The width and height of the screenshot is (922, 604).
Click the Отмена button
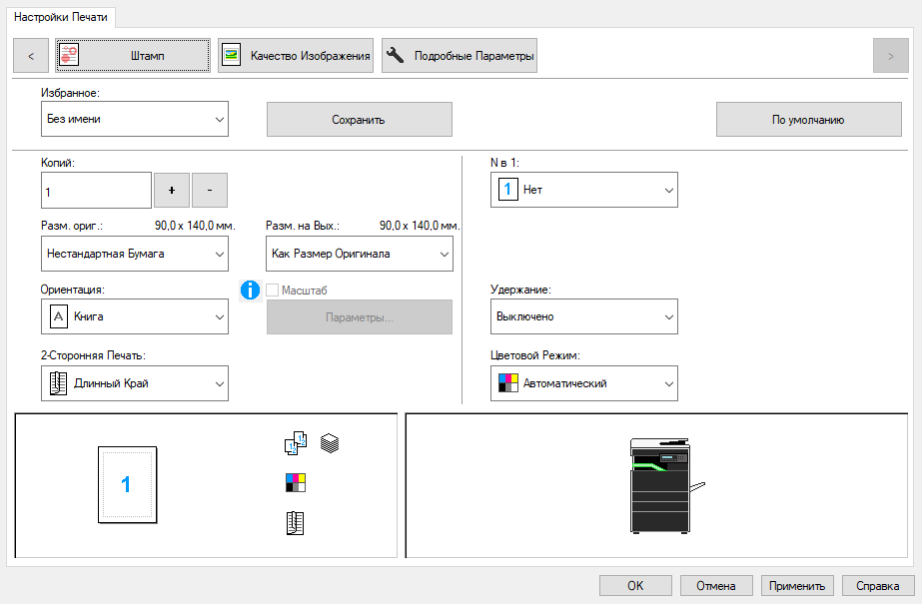[x=716, y=586]
